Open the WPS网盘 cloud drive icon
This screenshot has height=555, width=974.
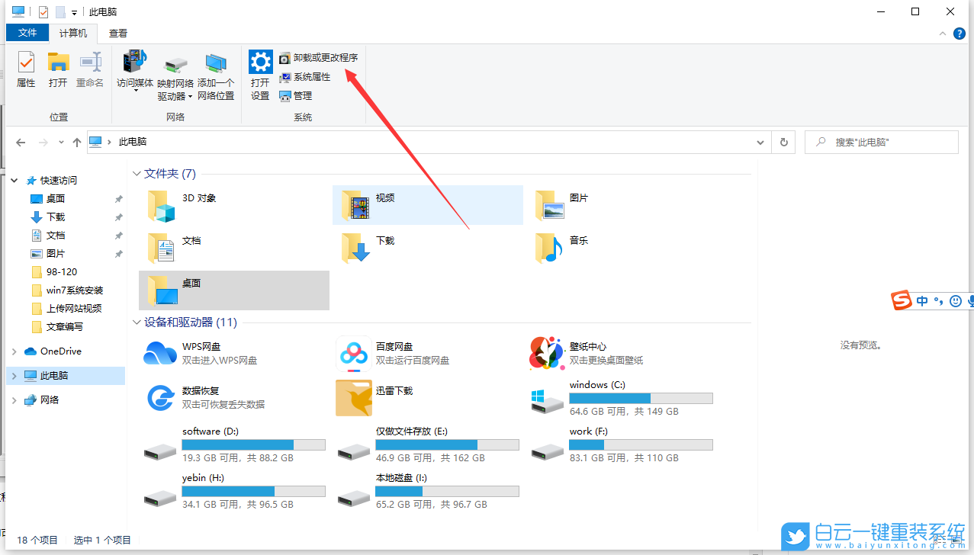tap(159, 353)
